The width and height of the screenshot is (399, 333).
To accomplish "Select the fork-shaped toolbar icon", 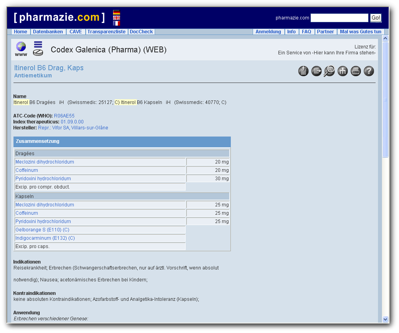I will click(343, 71).
